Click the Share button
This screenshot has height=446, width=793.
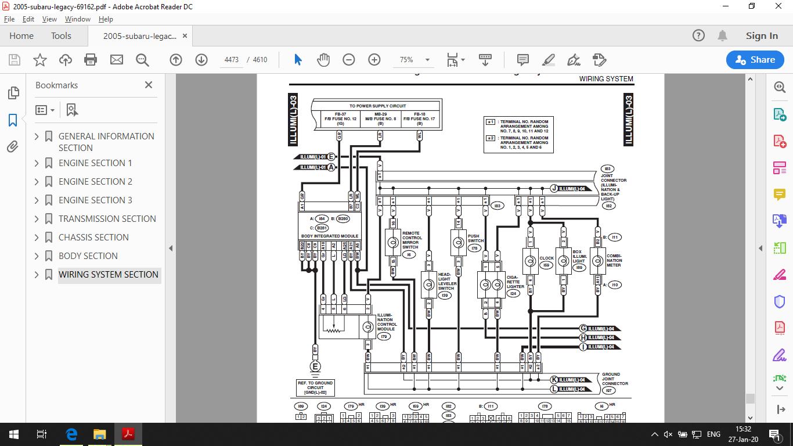coord(755,60)
